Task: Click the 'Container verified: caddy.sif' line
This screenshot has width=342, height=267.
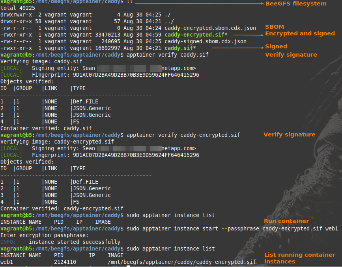Action: pyautogui.click(x=46, y=128)
